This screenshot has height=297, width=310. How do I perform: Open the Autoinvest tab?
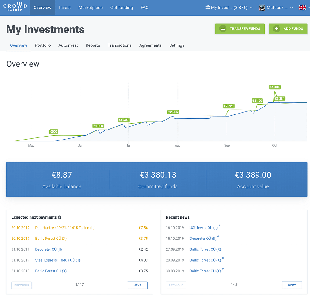click(x=68, y=45)
